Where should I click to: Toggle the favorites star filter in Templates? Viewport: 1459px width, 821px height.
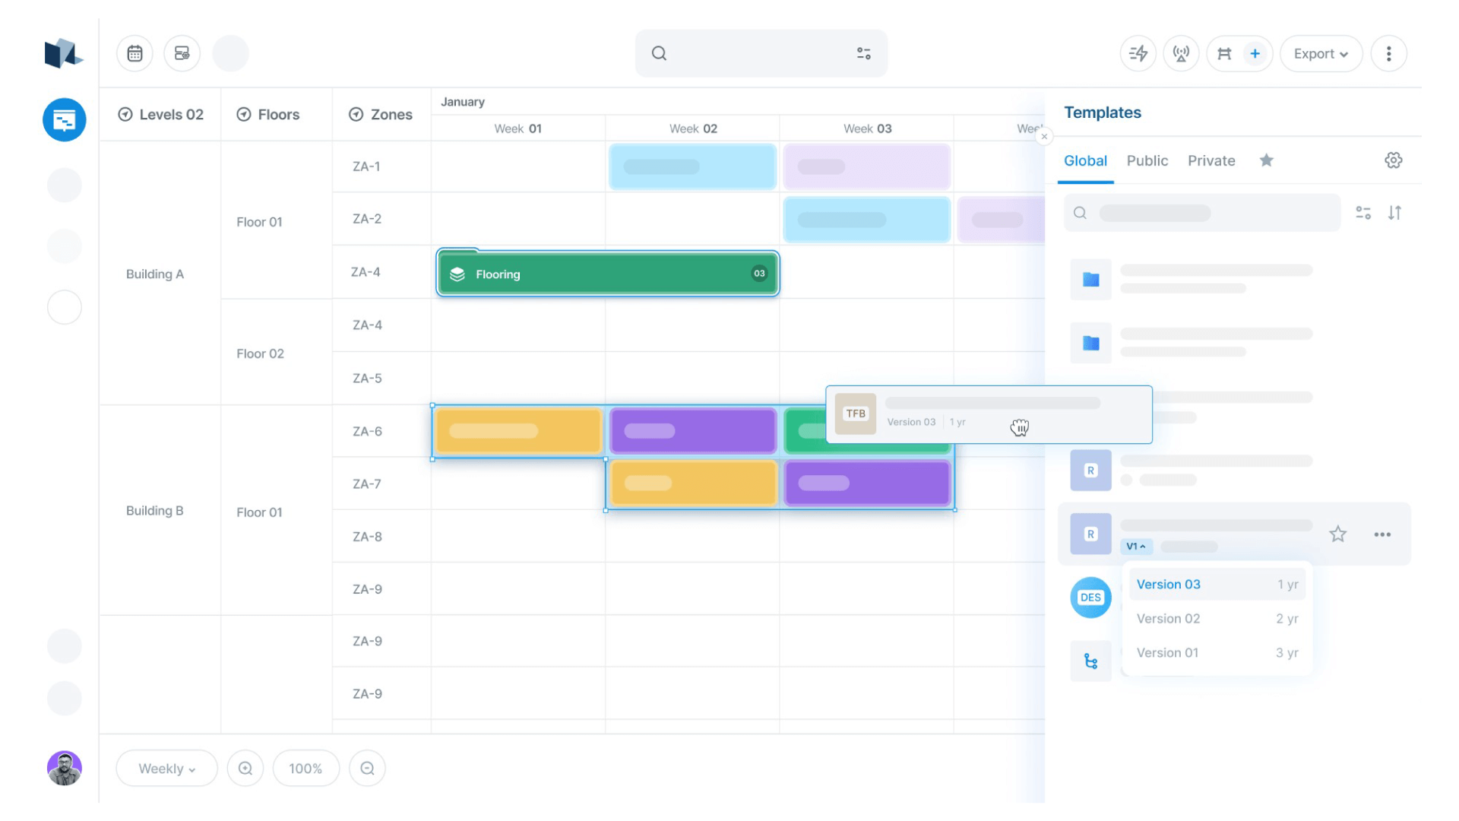pos(1266,160)
